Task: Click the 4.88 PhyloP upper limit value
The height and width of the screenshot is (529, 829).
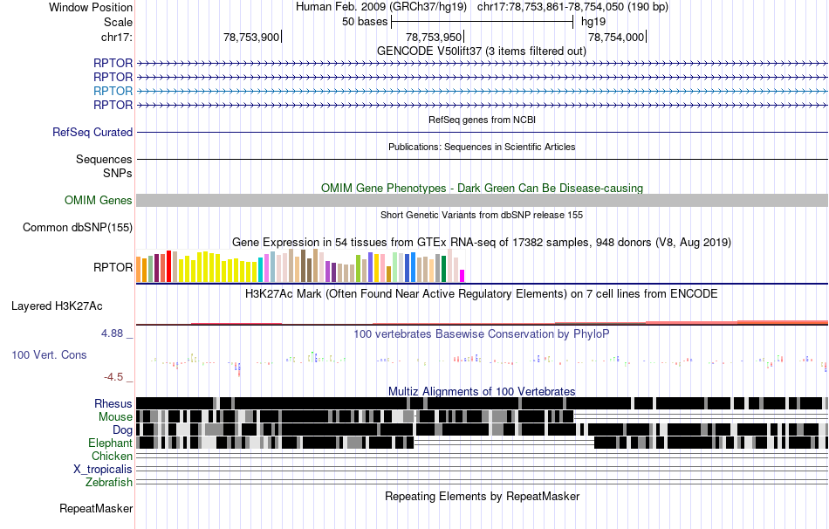Action: (112, 333)
